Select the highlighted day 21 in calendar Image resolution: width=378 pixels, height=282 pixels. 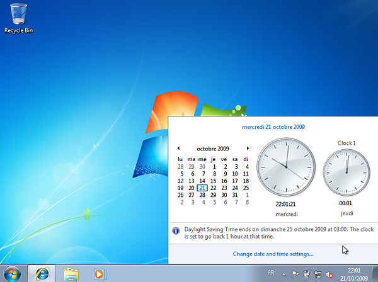pyautogui.click(x=202, y=188)
